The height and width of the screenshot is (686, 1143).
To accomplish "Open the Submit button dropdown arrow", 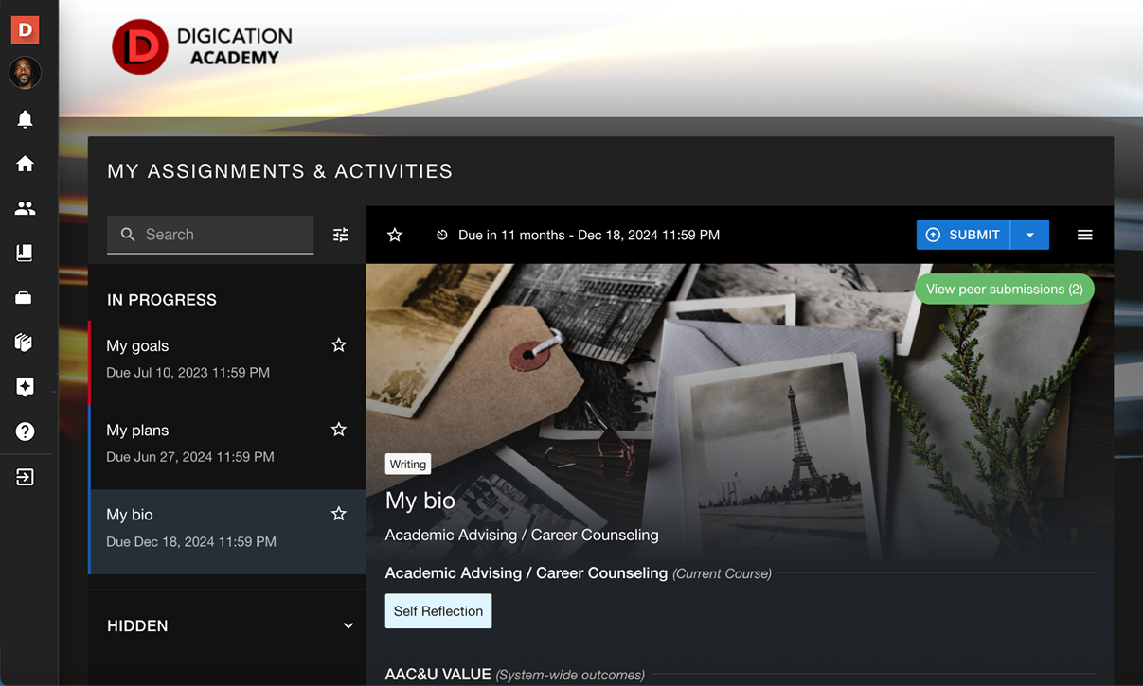I will click(1029, 235).
